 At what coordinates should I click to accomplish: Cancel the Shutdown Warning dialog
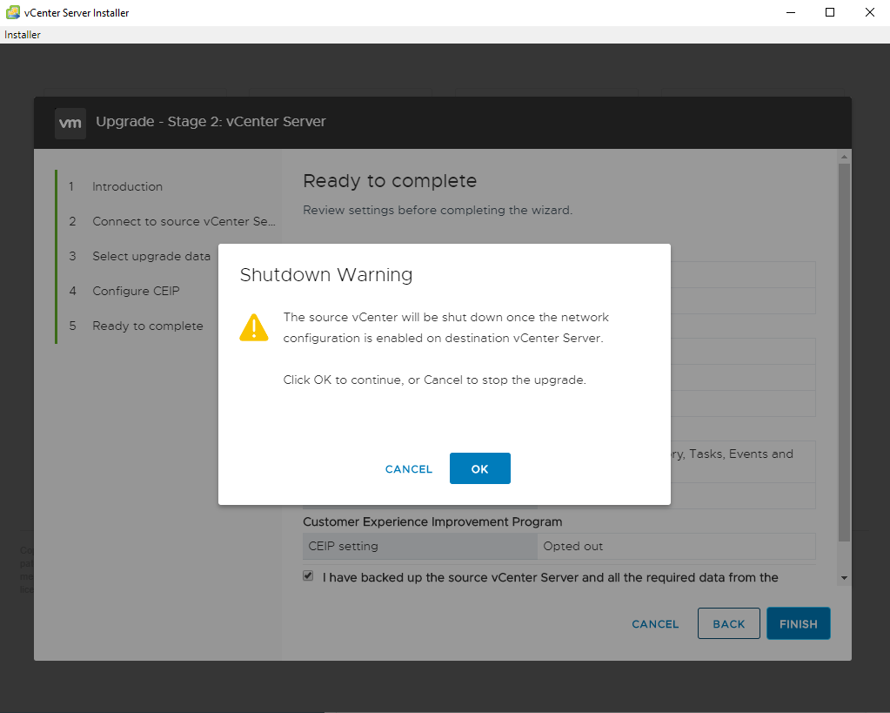click(x=409, y=469)
